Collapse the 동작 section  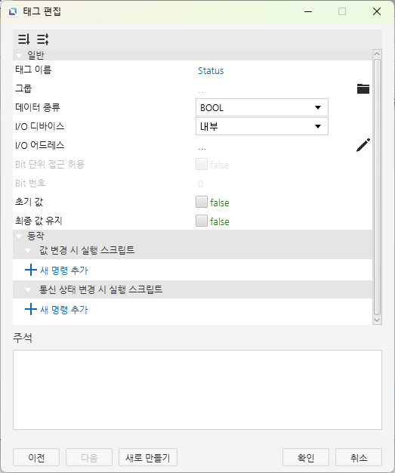tap(19, 236)
